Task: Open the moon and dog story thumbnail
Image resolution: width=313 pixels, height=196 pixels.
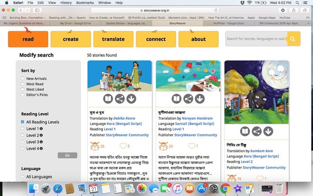Action: point(256,92)
